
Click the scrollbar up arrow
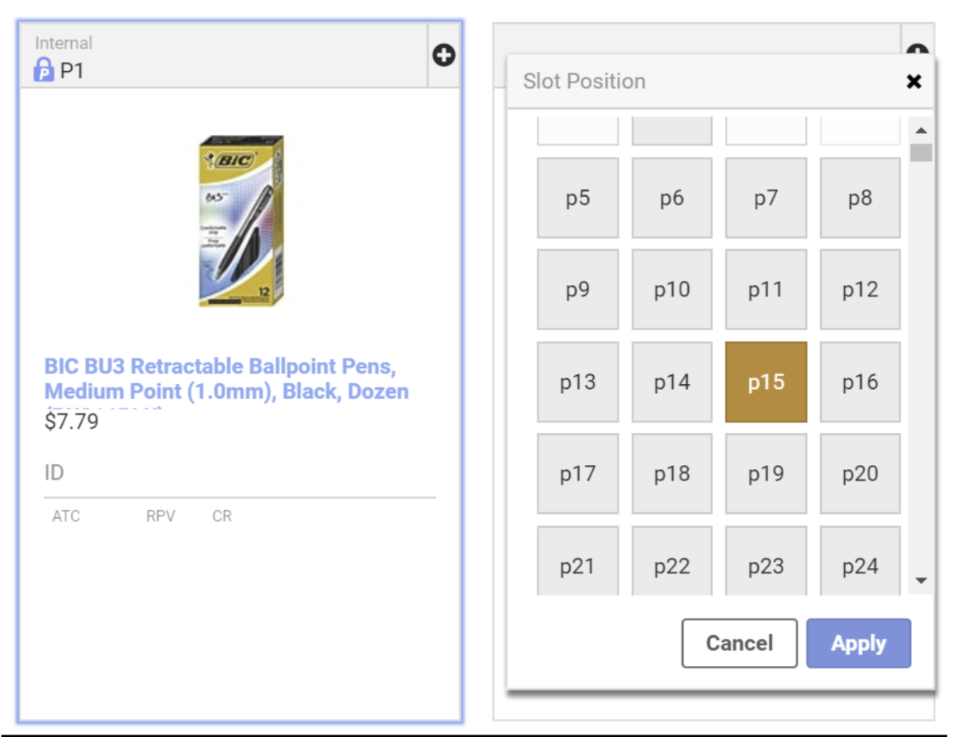(x=921, y=131)
